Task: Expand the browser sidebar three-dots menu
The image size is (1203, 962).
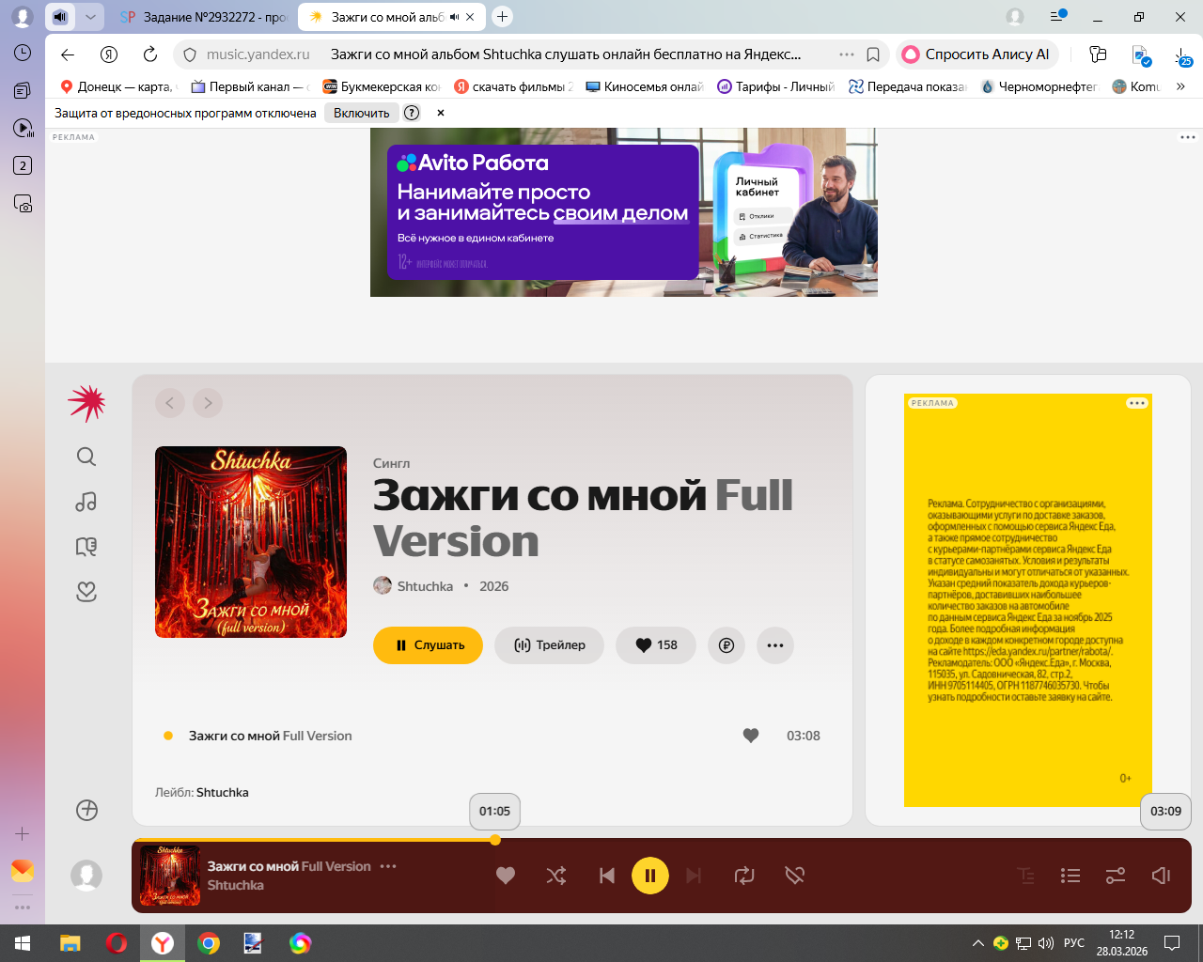Action: point(23,908)
